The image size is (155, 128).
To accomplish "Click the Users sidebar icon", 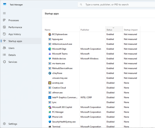I will (4, 48).
